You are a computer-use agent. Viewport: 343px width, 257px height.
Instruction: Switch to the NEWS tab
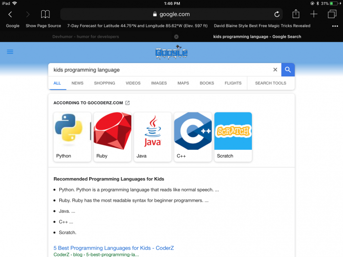(77, 83)
